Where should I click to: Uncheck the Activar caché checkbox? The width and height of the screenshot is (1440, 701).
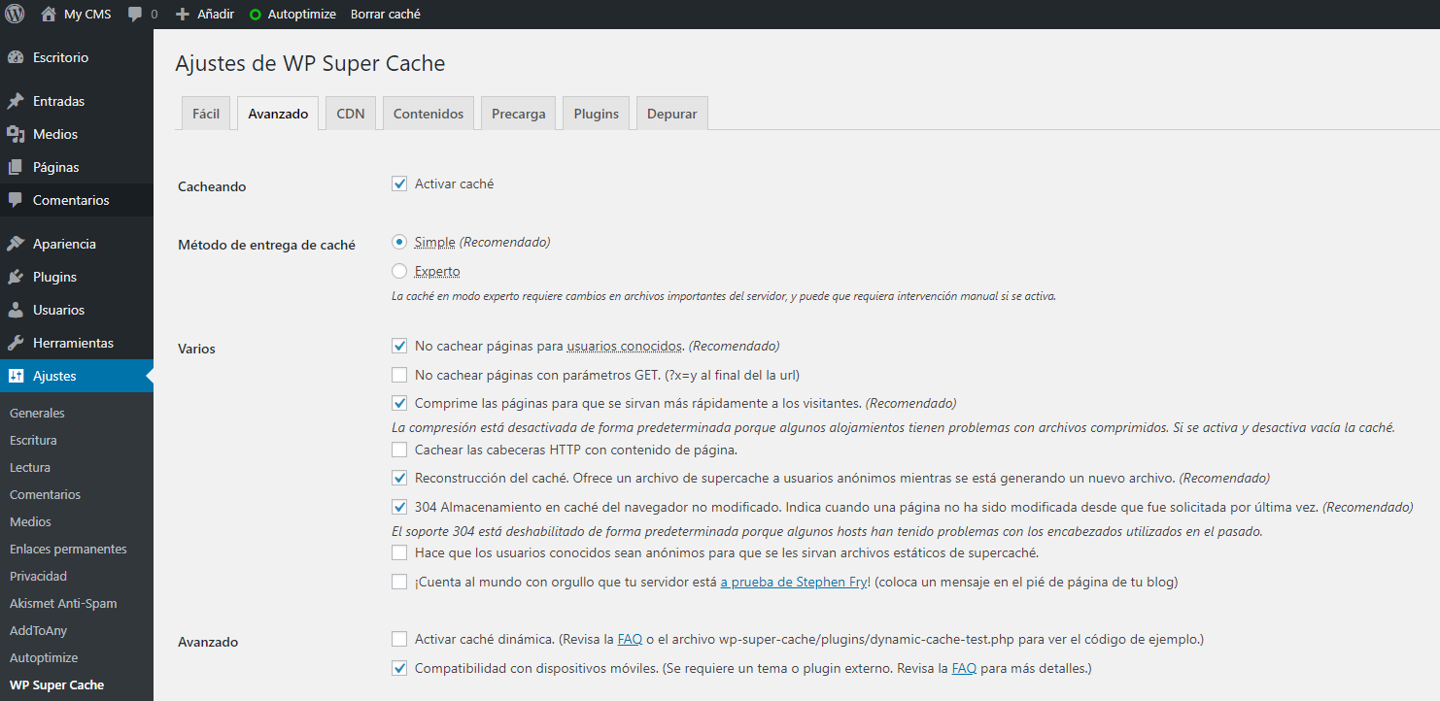(x=399, y=184)
